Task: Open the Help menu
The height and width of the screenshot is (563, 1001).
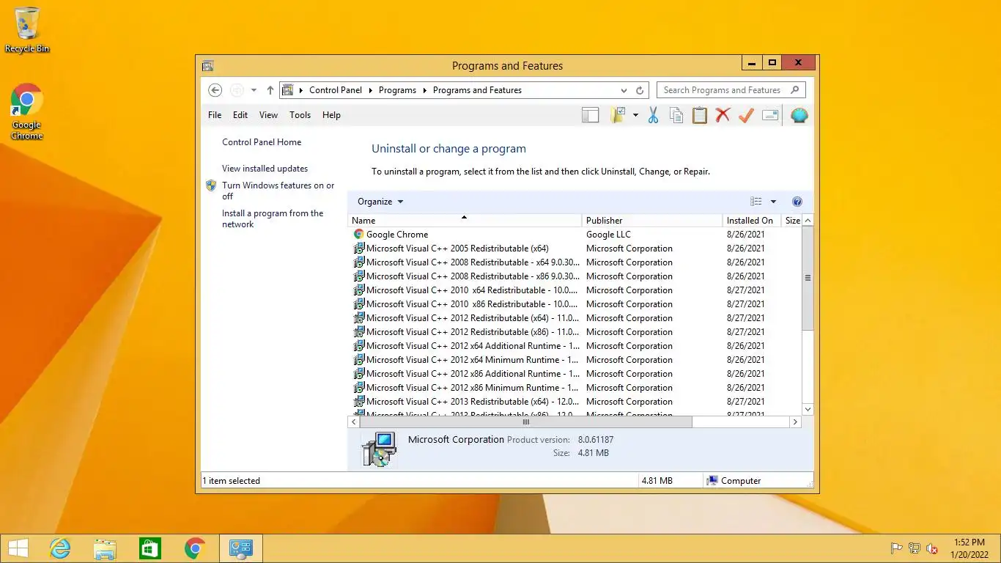Action: coord(332,115)
